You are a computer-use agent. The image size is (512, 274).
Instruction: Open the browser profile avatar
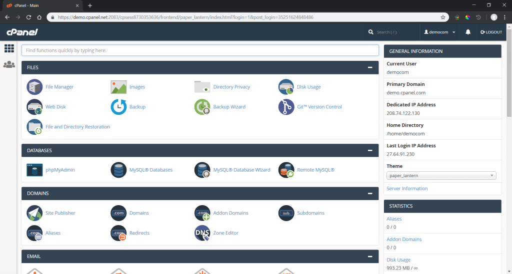pyautogui.click(x=493, y=17)
